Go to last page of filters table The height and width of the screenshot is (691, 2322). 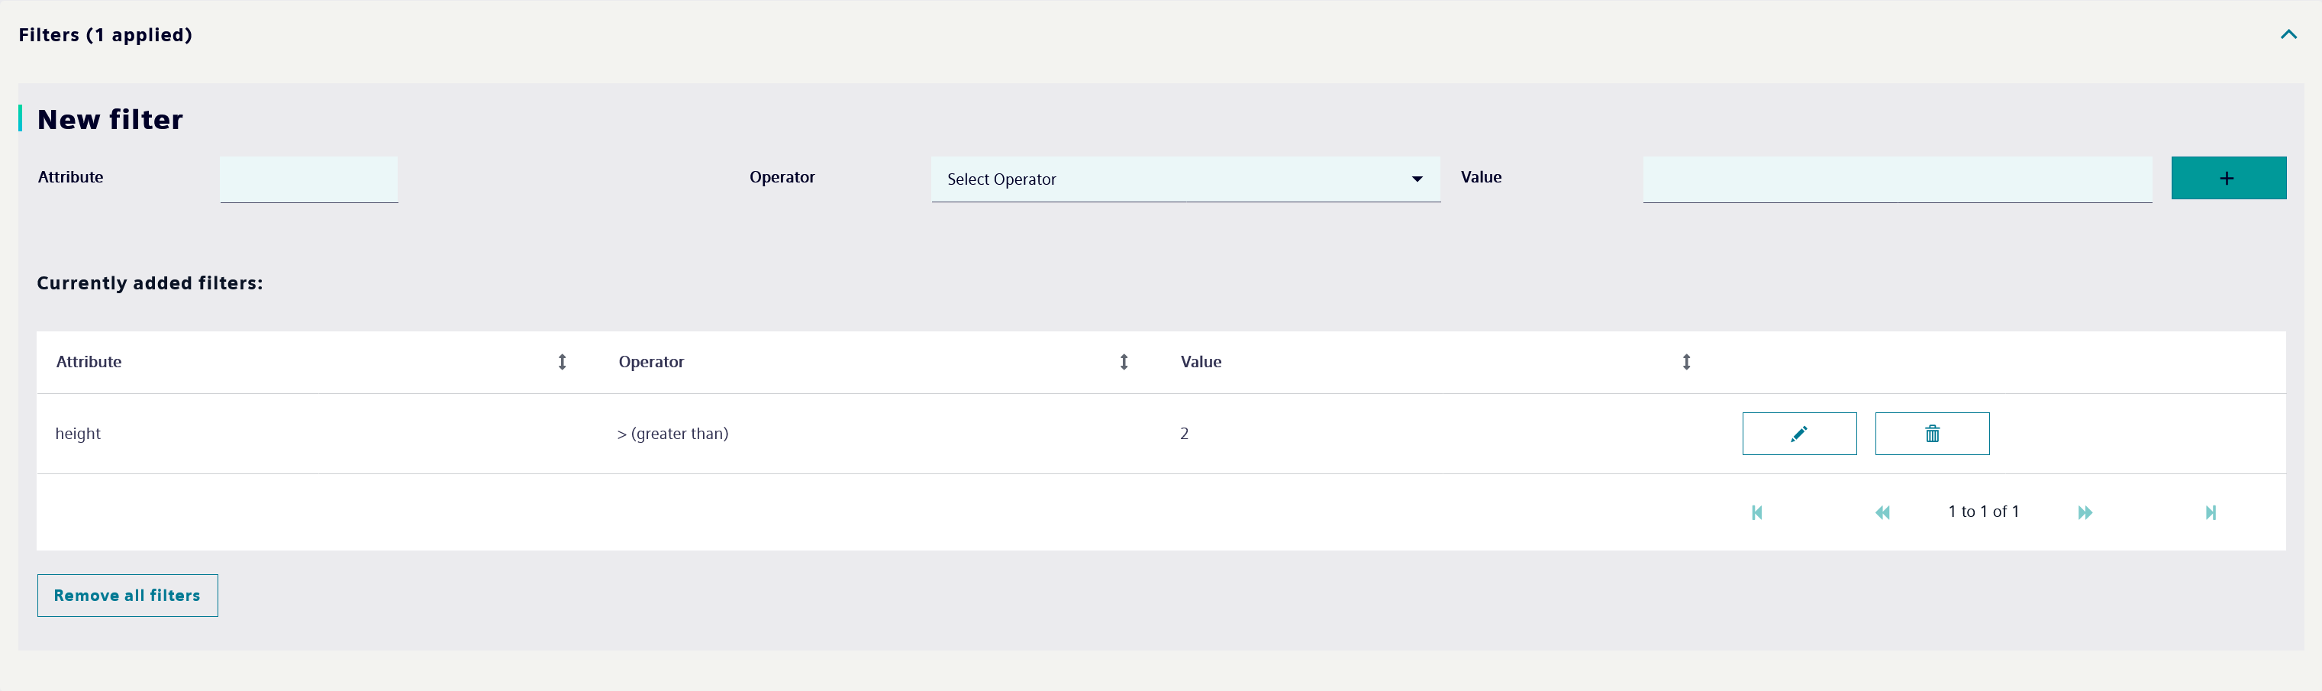[2211, 512]
